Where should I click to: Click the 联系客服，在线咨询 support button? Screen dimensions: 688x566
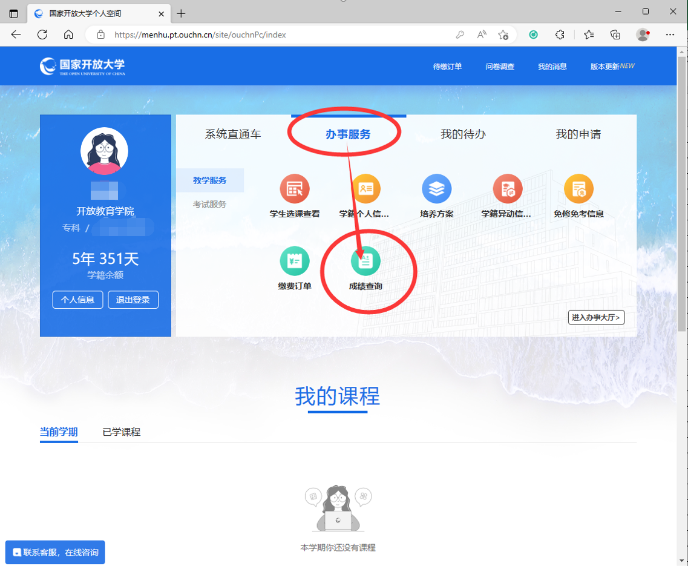[x=55, y=553]
